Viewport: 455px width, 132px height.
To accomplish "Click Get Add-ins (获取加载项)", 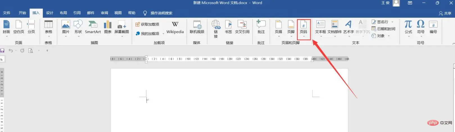I will click(x=147, y=24).
